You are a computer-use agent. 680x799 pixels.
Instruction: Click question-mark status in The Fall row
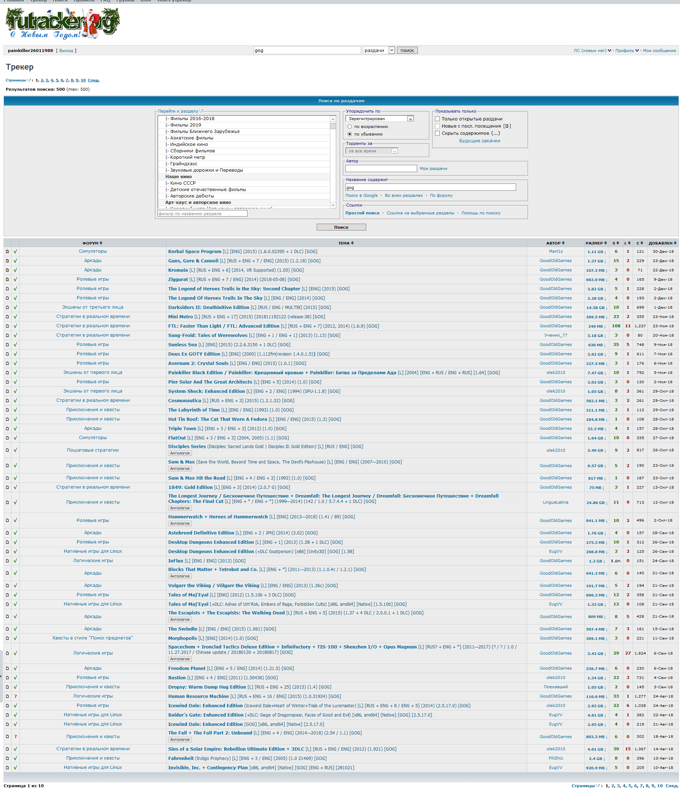pyautogui.click(x=15, y=736)
